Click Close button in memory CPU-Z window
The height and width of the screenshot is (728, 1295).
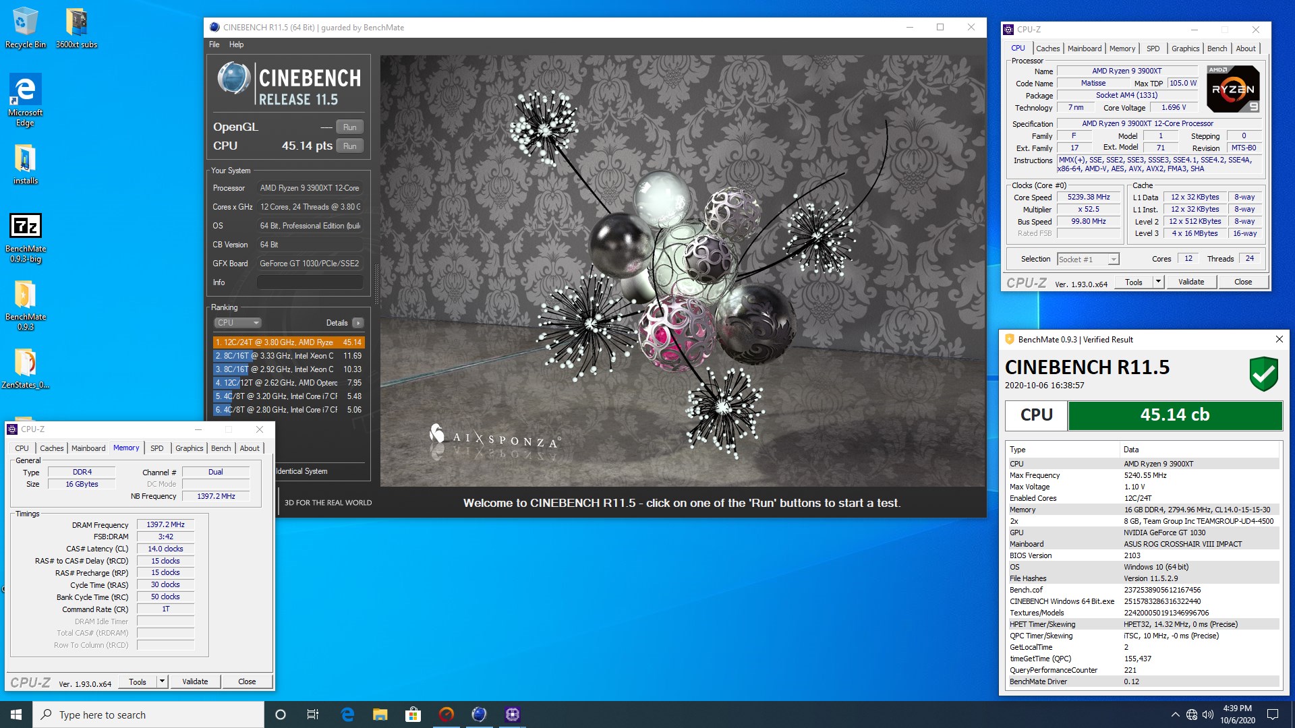pyautogui.click(x=247, y=682)
